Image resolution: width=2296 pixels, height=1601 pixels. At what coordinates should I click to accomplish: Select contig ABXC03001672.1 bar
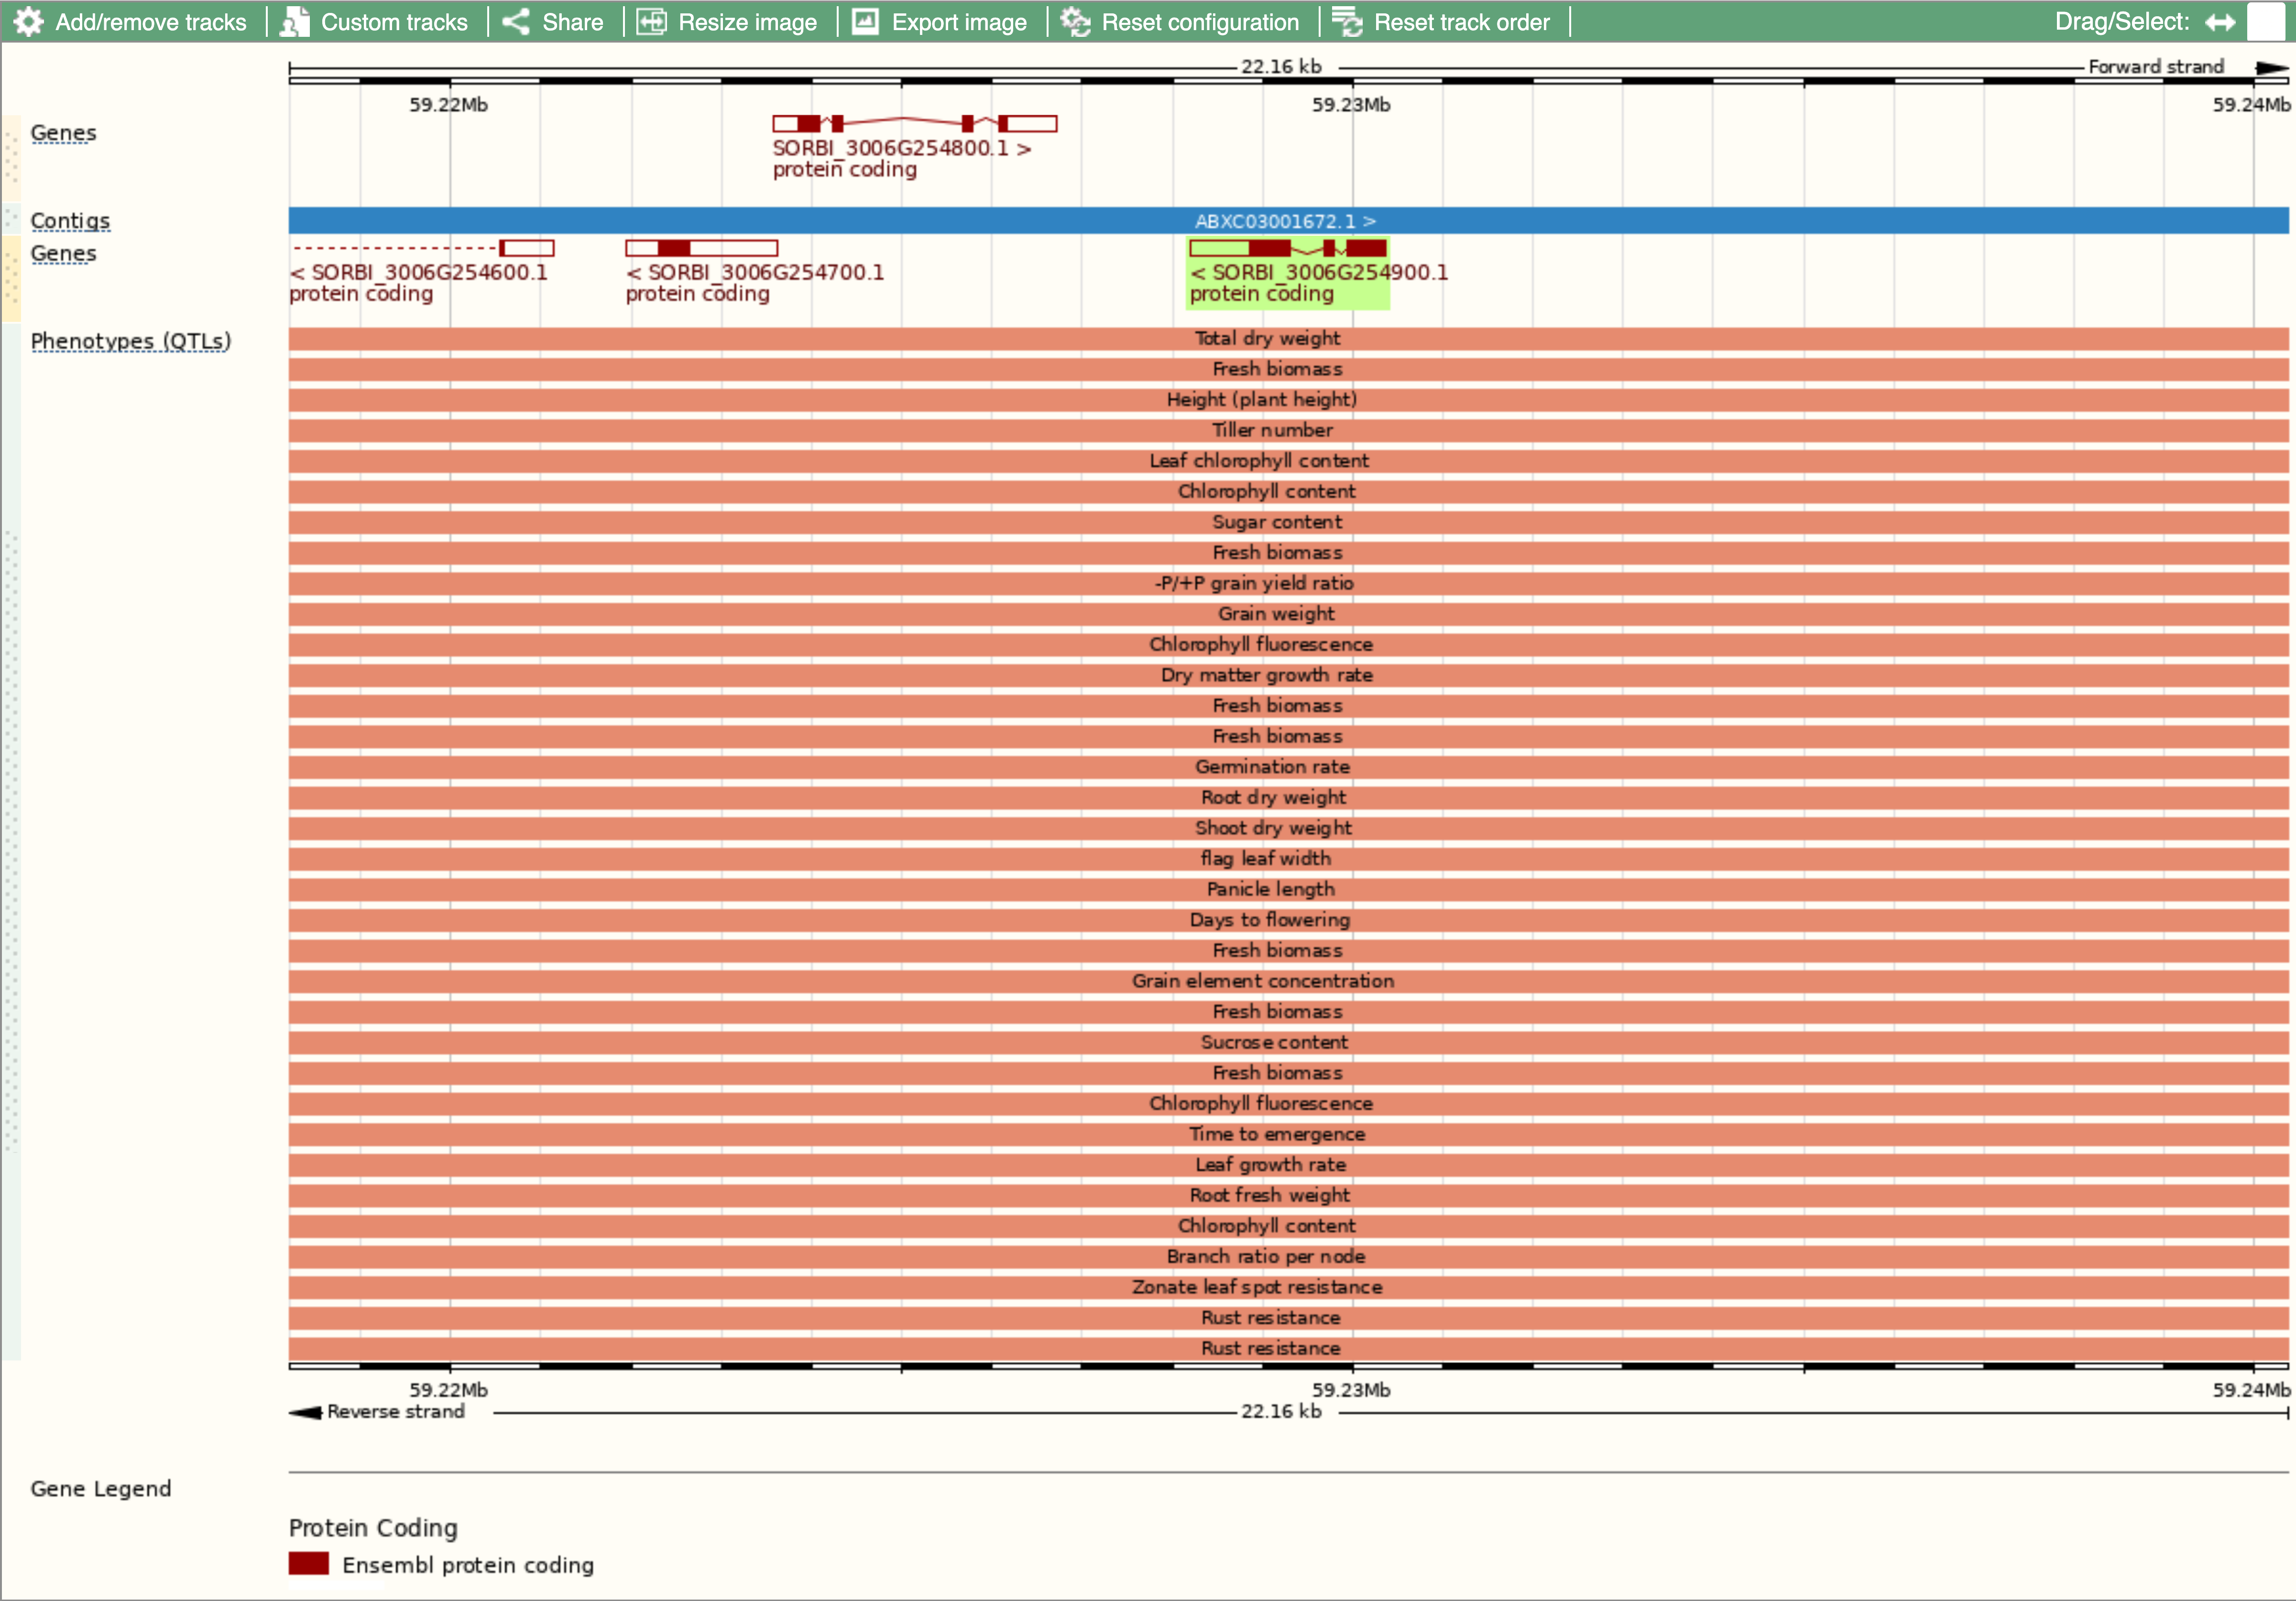tap(1288, 220)
